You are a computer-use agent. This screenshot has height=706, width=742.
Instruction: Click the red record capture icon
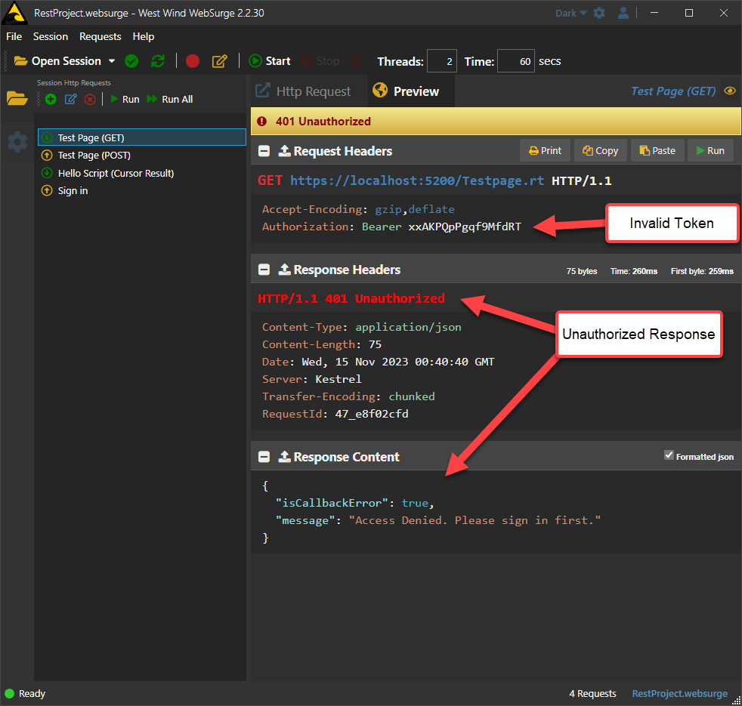pyautogui.click(x=193, y=61)
